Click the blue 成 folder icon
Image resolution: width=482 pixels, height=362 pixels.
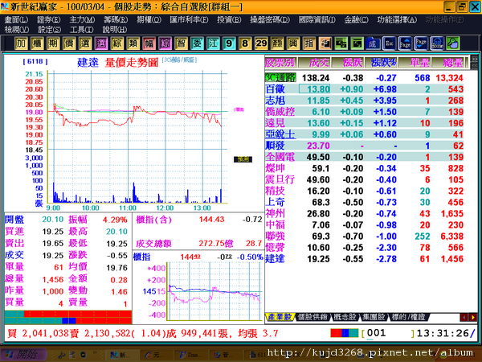(373, 43)
